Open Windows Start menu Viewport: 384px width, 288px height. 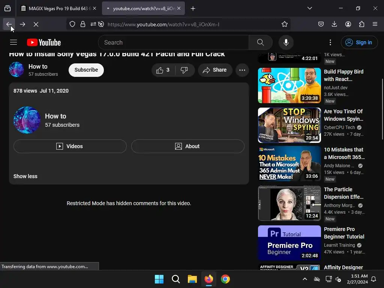pyautogui.click(x=159, y=279)
